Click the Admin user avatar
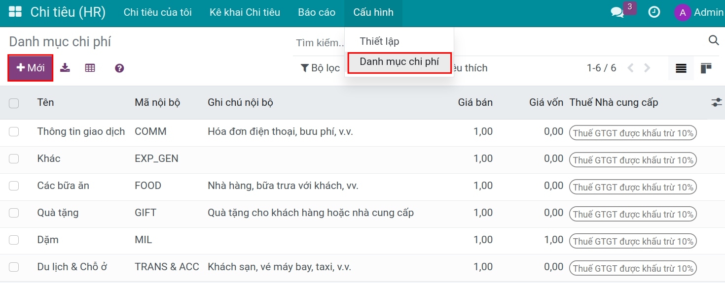Image resolution: width=725 pixels, height=283 pixels. pyautogui.click(x=682, y=12)
